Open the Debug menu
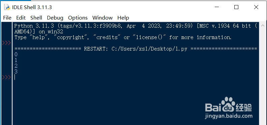This screenshot has width=267, height=125. (55, 18)
